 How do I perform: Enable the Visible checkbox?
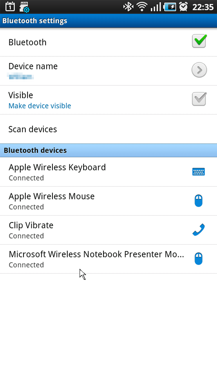(x=199, y=99)
